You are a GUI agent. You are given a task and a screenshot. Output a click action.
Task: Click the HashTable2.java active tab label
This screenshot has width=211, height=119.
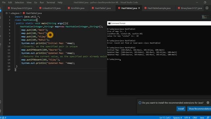[x=129, y=8]
